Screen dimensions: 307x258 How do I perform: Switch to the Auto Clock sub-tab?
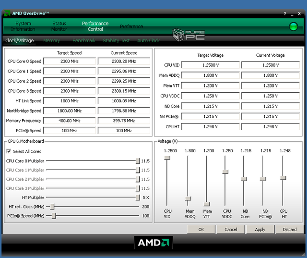pyautogui.click(x=148, y=40)
